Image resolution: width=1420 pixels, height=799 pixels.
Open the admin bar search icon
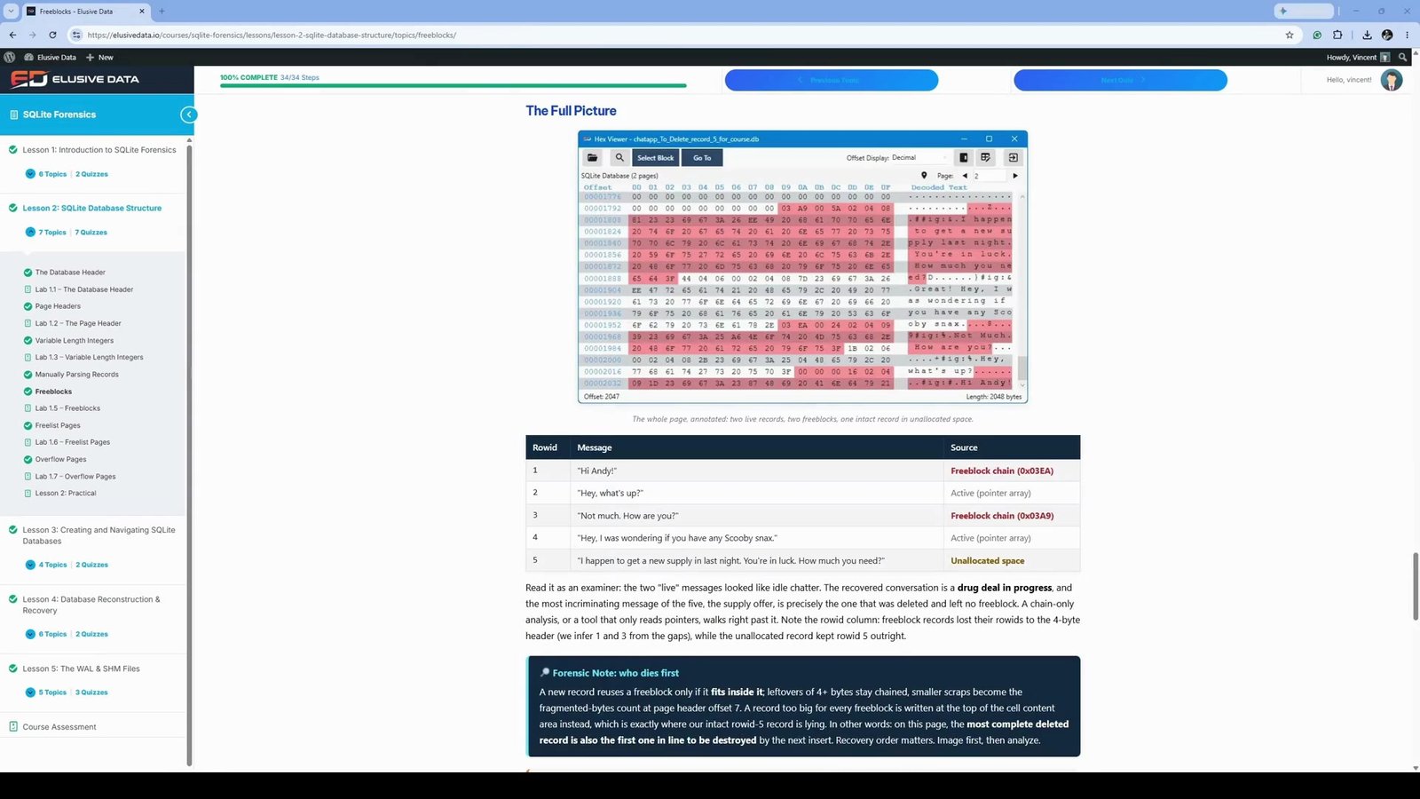(1403, 57)
